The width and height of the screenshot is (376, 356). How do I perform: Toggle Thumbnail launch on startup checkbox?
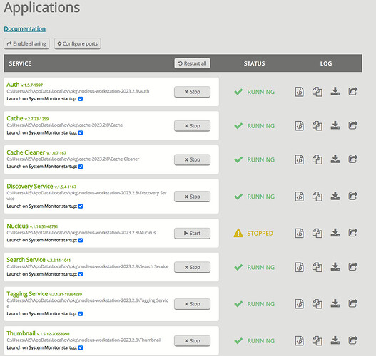click(x=81, y=347)
